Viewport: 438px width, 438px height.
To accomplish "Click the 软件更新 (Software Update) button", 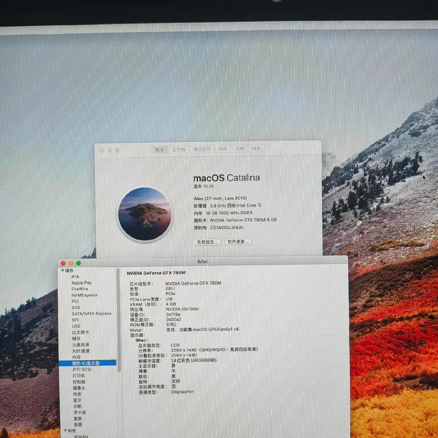I will tap(238, 241).
